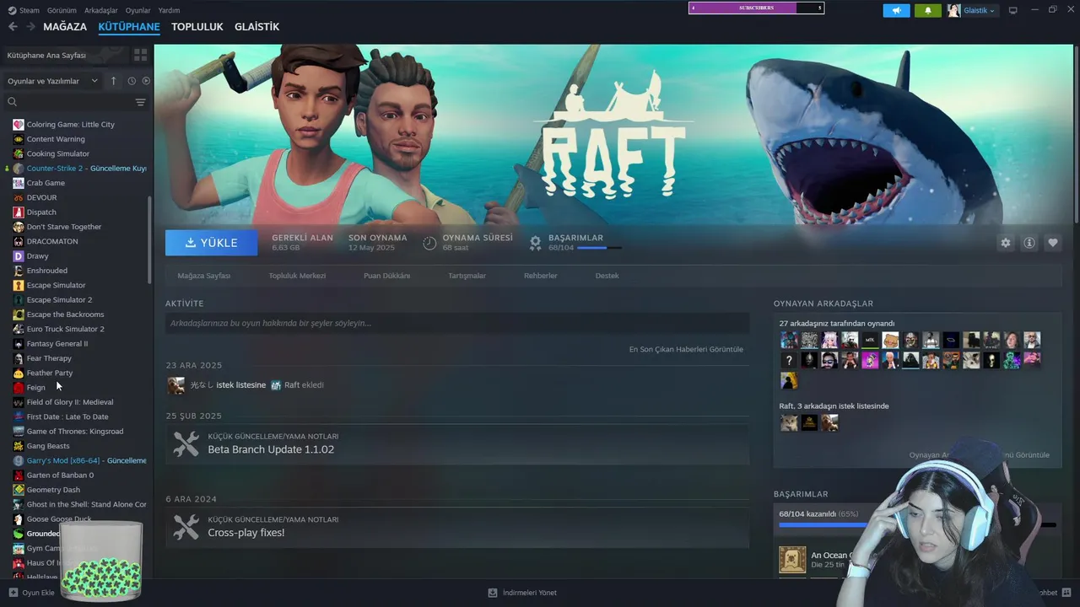Click the library search field
Image resolution: width=1080 pixels, height=607 pixels.
(x=70, y=102)
